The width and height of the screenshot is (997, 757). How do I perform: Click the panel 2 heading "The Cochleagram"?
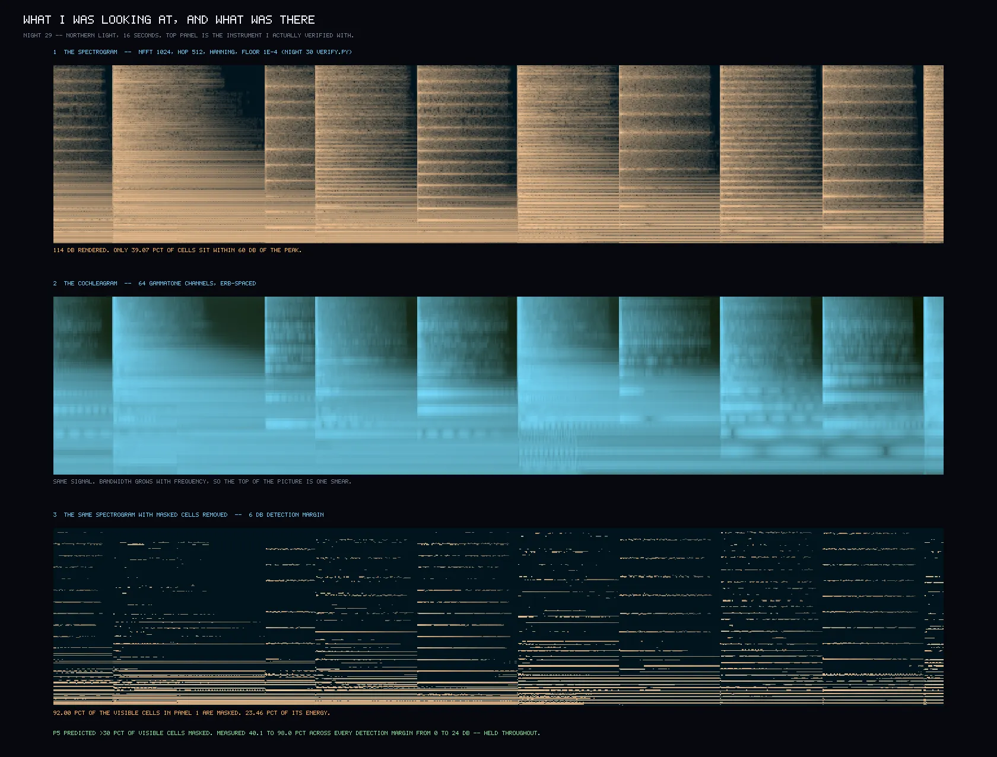[x=154, y=284]
